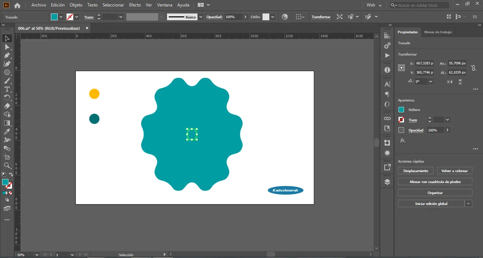Viewport: 483px width, 258px height.
Task: Open the Asset Export panel icon
Action: tap(387, 167)
